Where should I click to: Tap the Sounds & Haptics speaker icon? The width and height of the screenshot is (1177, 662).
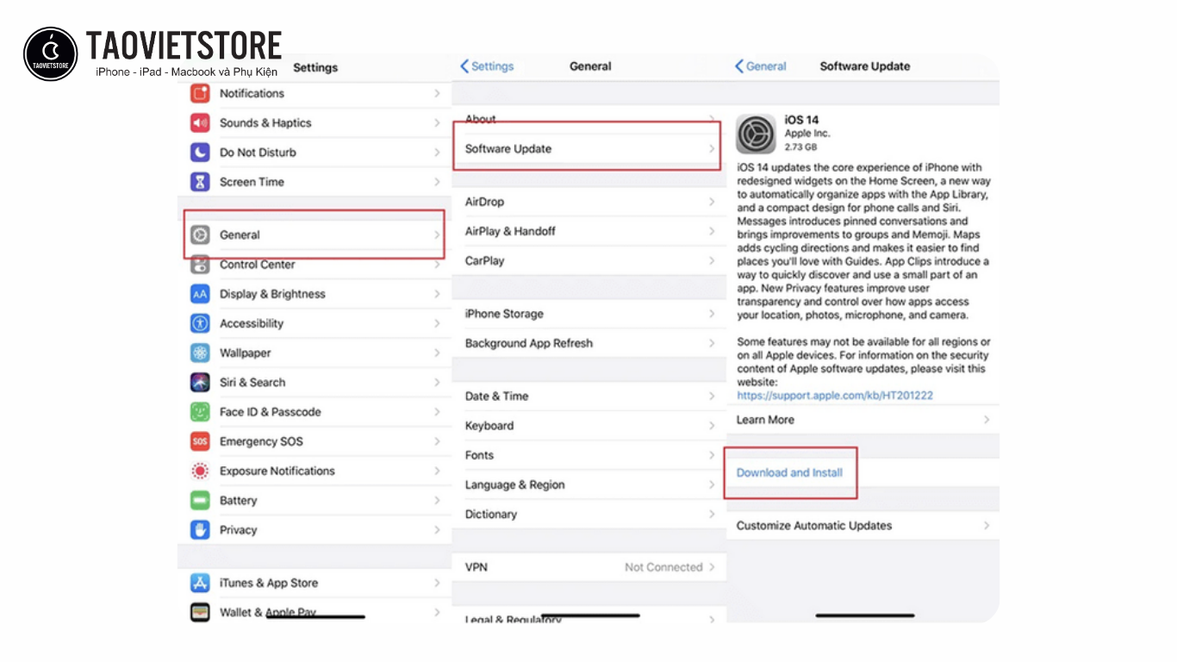point(199,122)
